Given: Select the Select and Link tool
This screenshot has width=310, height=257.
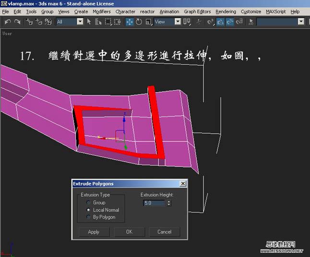Looking at the screenshot, I should tap(29, 22).
